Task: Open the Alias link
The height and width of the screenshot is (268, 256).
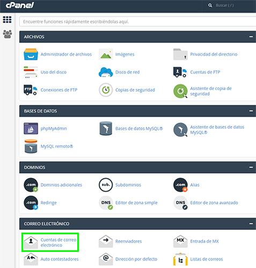Action: [195, 185]
